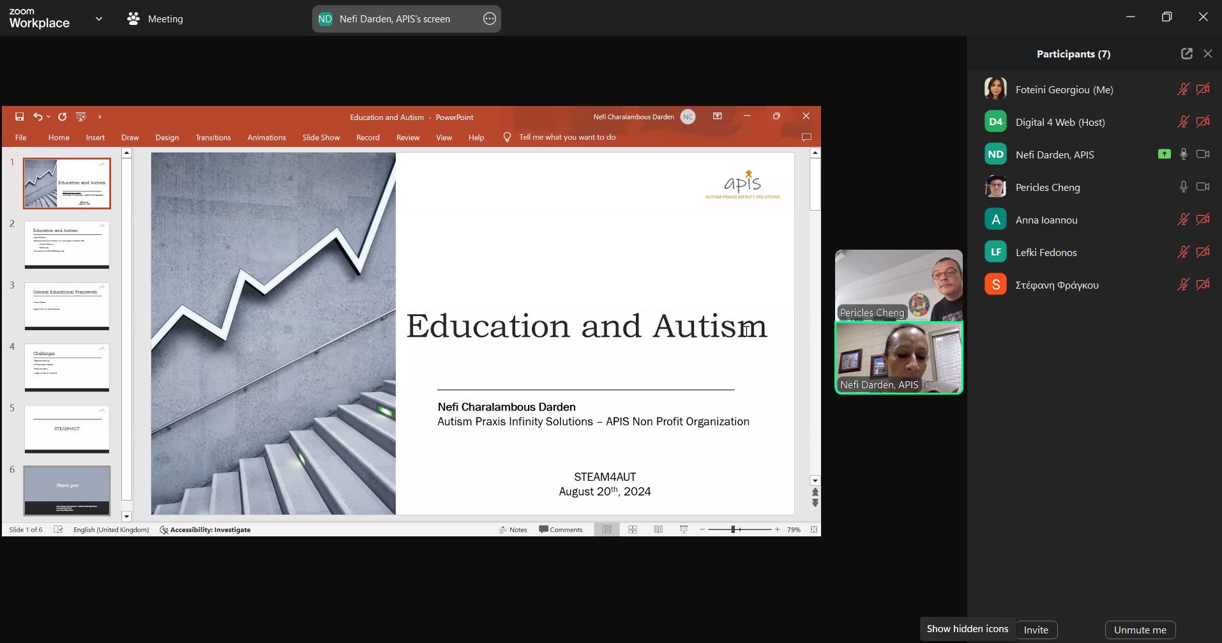Screen dimensions: 1222x643
Task: Toggle the Comments button in status bar
Action: [561, 530]
